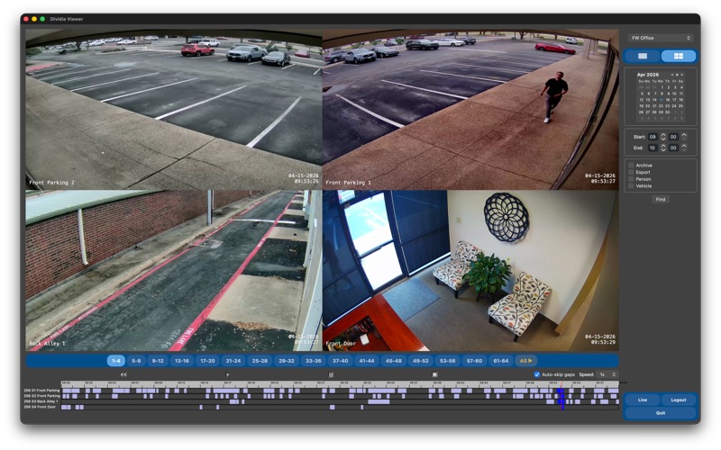
Task: Adjust the Start minute stepper
Action: coord(684,137)
